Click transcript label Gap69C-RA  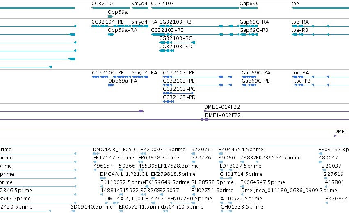click(x=254, y=22)
